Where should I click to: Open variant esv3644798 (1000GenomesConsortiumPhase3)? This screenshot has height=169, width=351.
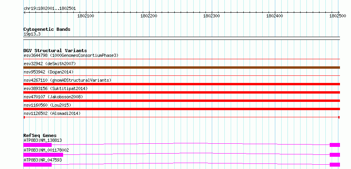tap(71, 55)
